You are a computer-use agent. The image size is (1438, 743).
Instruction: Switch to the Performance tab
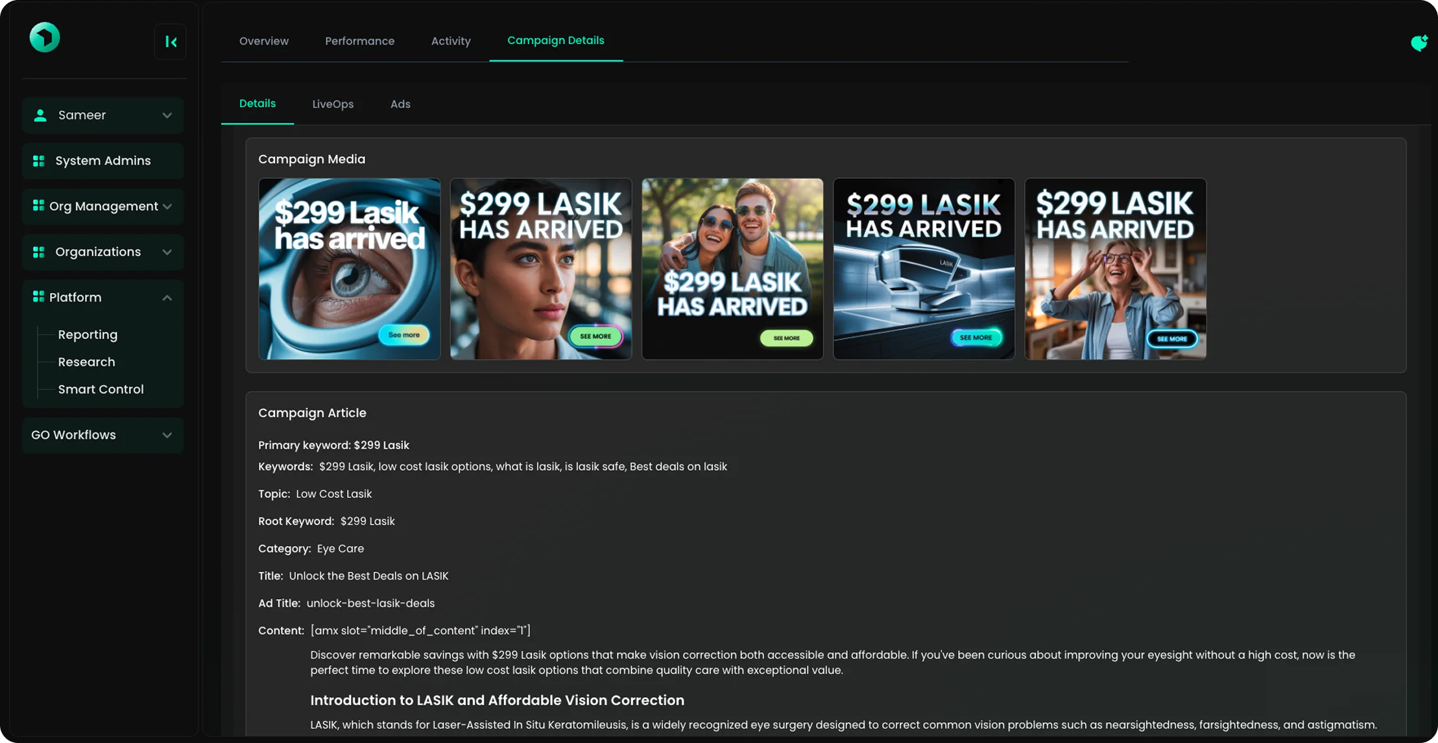click(359, 41)
